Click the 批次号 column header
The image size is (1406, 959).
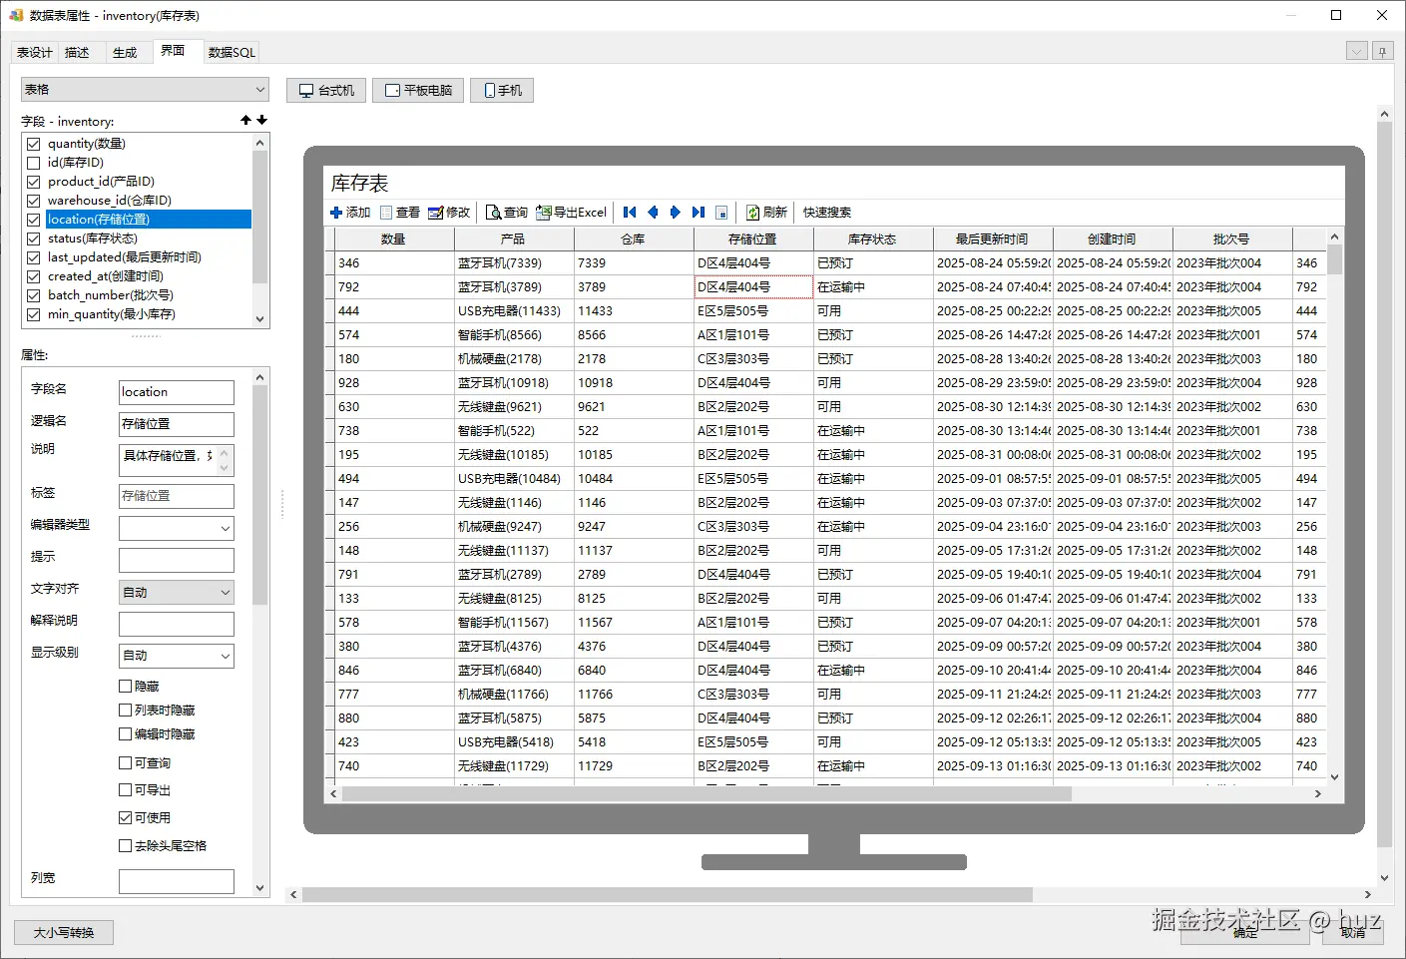(1232, 240)
